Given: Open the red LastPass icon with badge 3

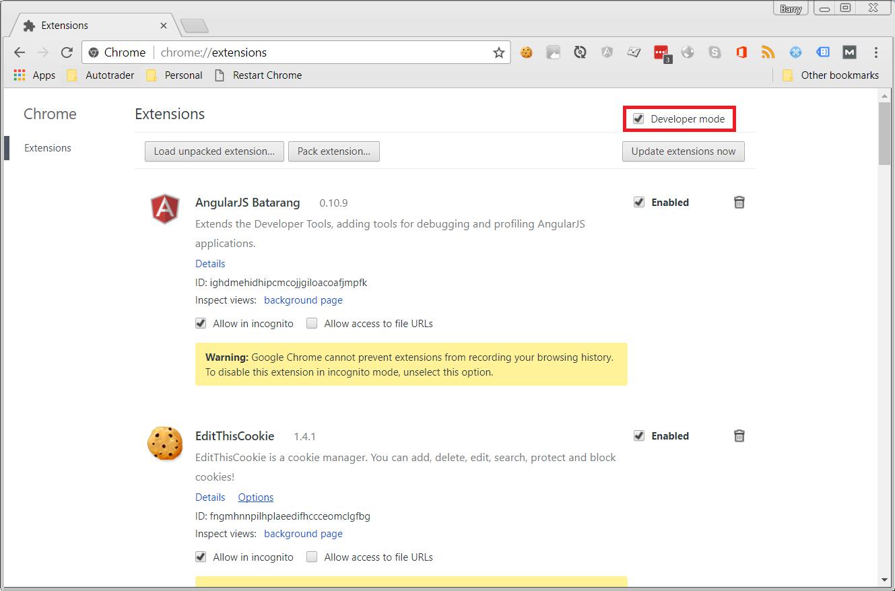Looking at the screenshot, I should (x=662, y=54).
